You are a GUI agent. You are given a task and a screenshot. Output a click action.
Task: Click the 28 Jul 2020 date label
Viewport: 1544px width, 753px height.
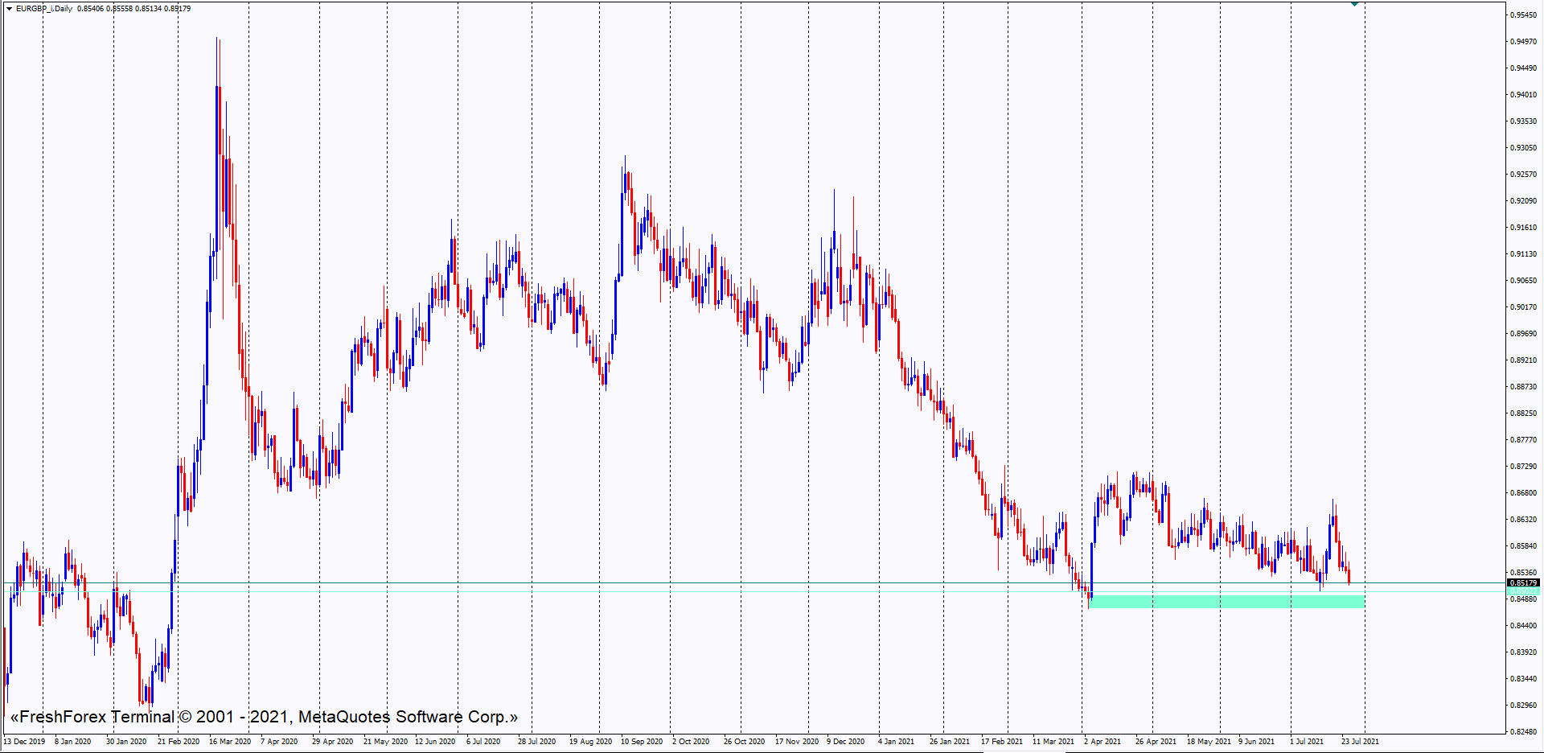coord(536,742)
